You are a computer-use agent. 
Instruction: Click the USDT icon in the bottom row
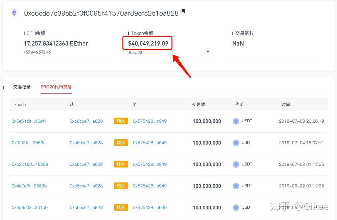click(236, 207)
